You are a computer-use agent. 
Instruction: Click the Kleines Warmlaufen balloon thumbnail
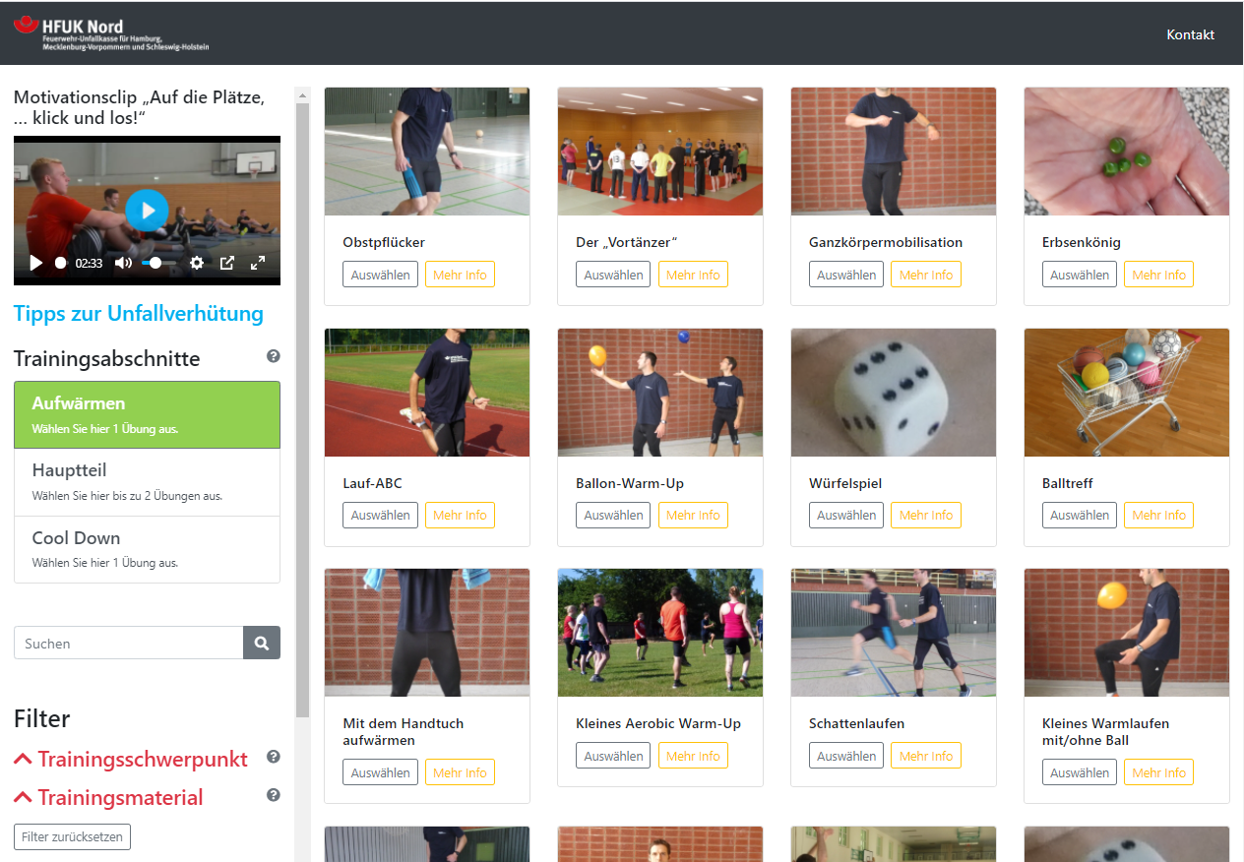1127,633
